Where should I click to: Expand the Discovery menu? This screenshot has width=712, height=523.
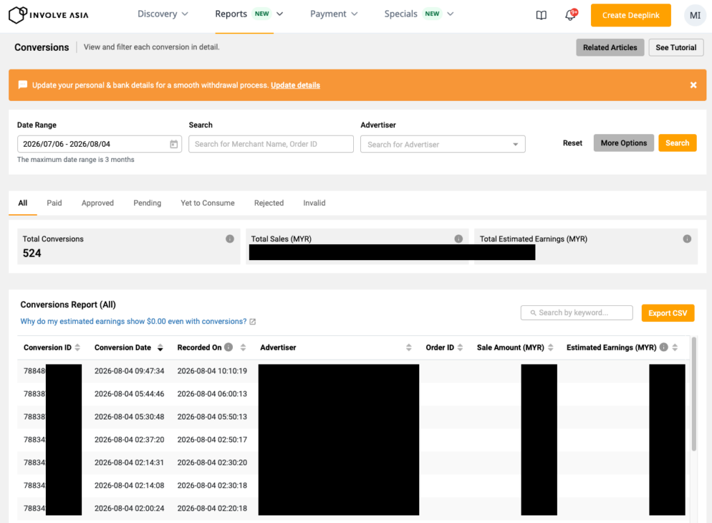tap(163, 14)
